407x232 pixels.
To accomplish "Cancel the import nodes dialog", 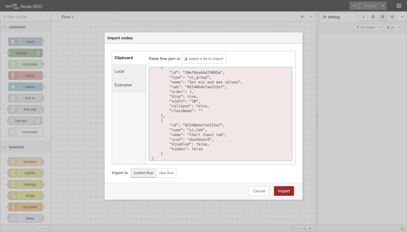I will [259, 191].
